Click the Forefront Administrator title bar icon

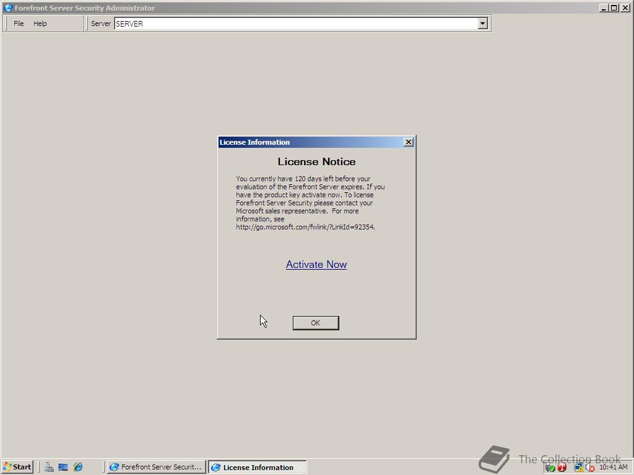pos(7,7)
